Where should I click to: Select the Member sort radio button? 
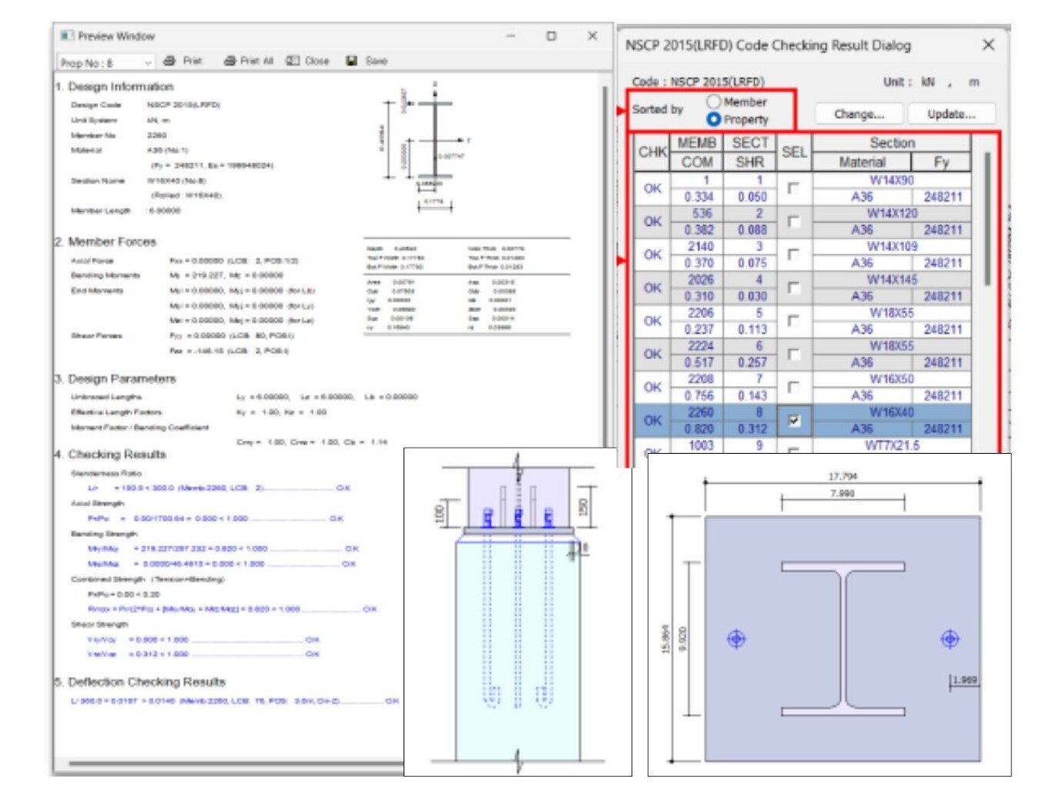tap(713, 102)
